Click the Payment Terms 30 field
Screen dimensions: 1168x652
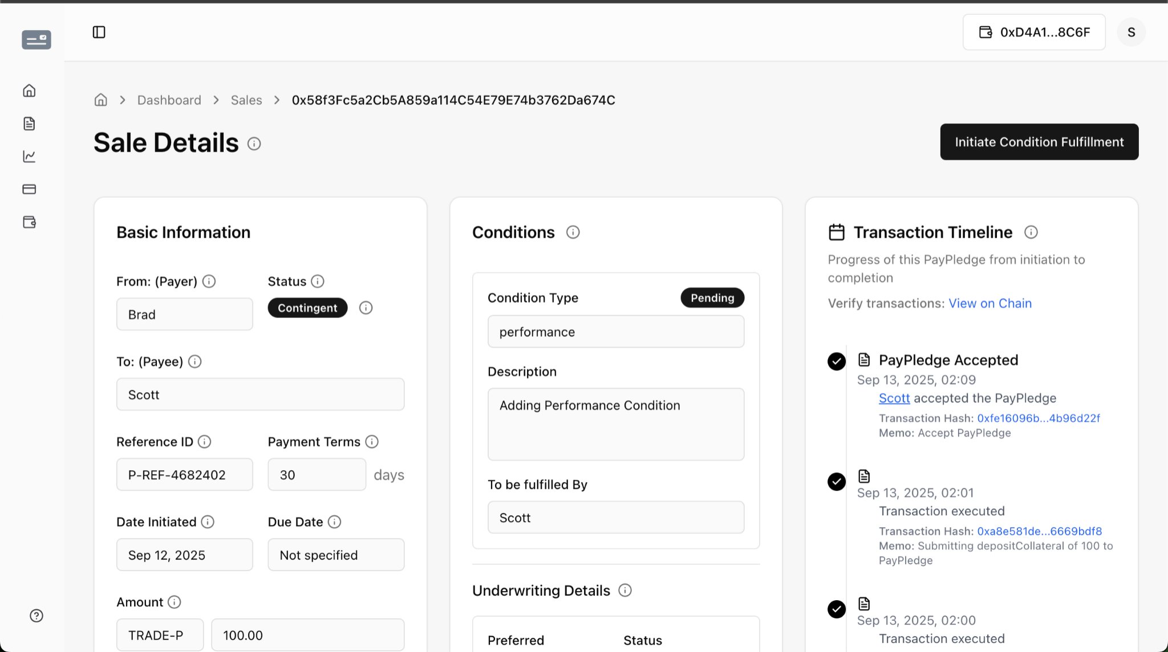(317, 475)
